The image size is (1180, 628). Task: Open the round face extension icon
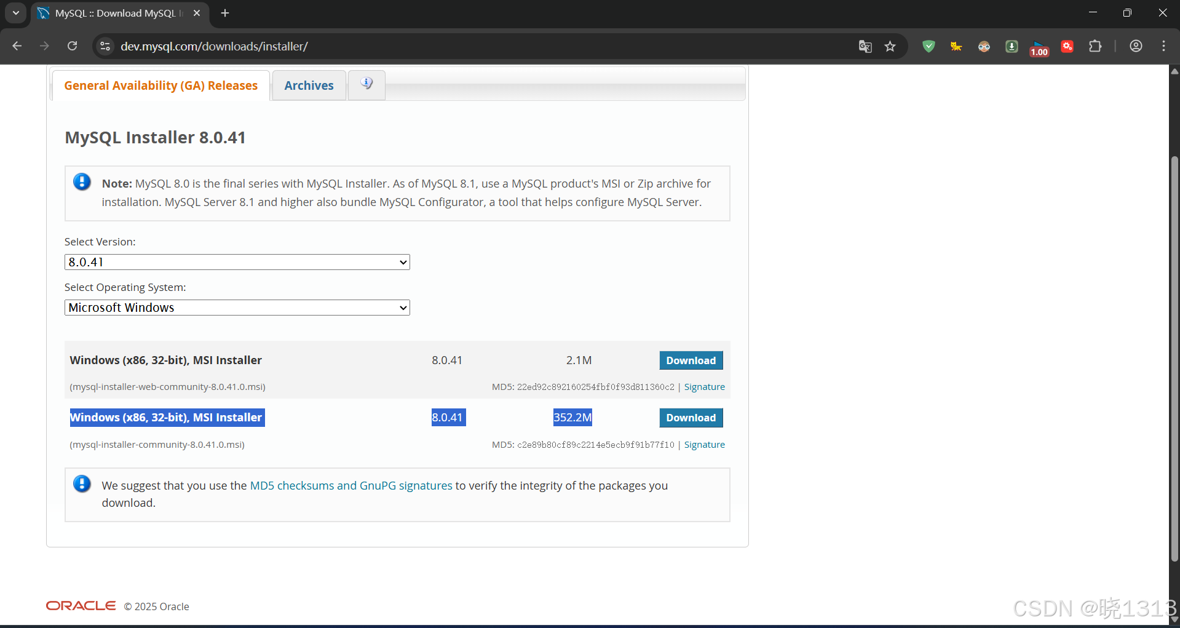[x=984, y=46]
